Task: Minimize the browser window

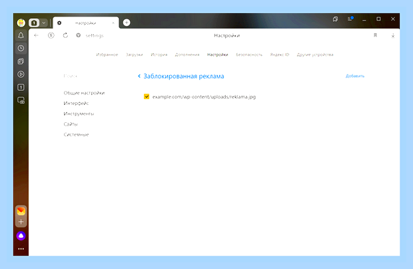Action: tap(364, 19)
